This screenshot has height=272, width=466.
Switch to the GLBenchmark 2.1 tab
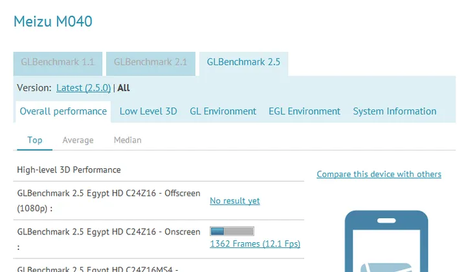(x=150, y=62)
